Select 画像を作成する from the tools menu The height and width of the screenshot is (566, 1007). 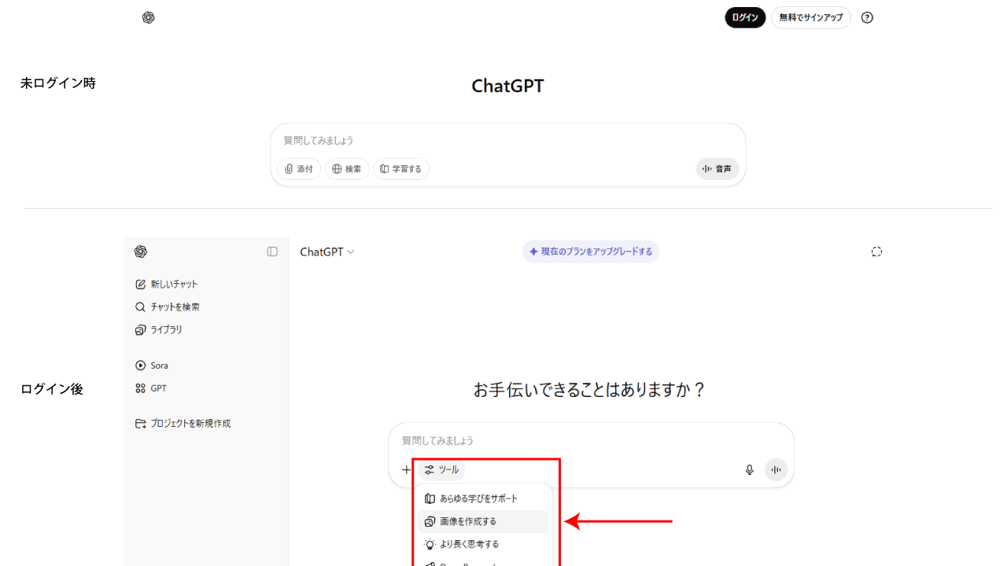click(483, 521)
